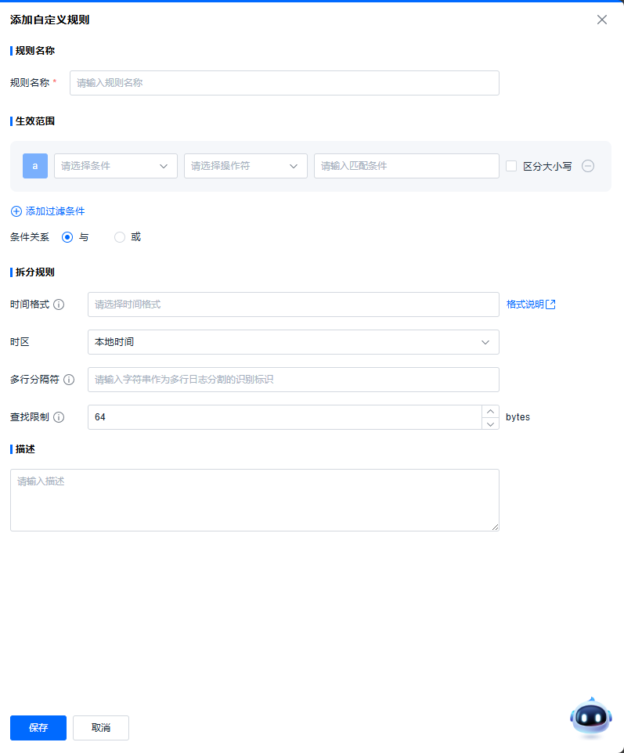
Task: Open the 请选择操作符 dropdown
Action: (246, 166)
